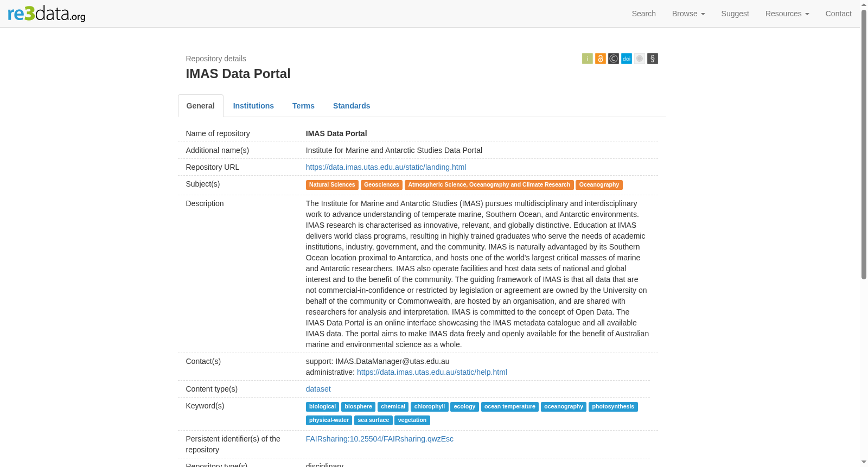Go to the Search page

point(644,14)
